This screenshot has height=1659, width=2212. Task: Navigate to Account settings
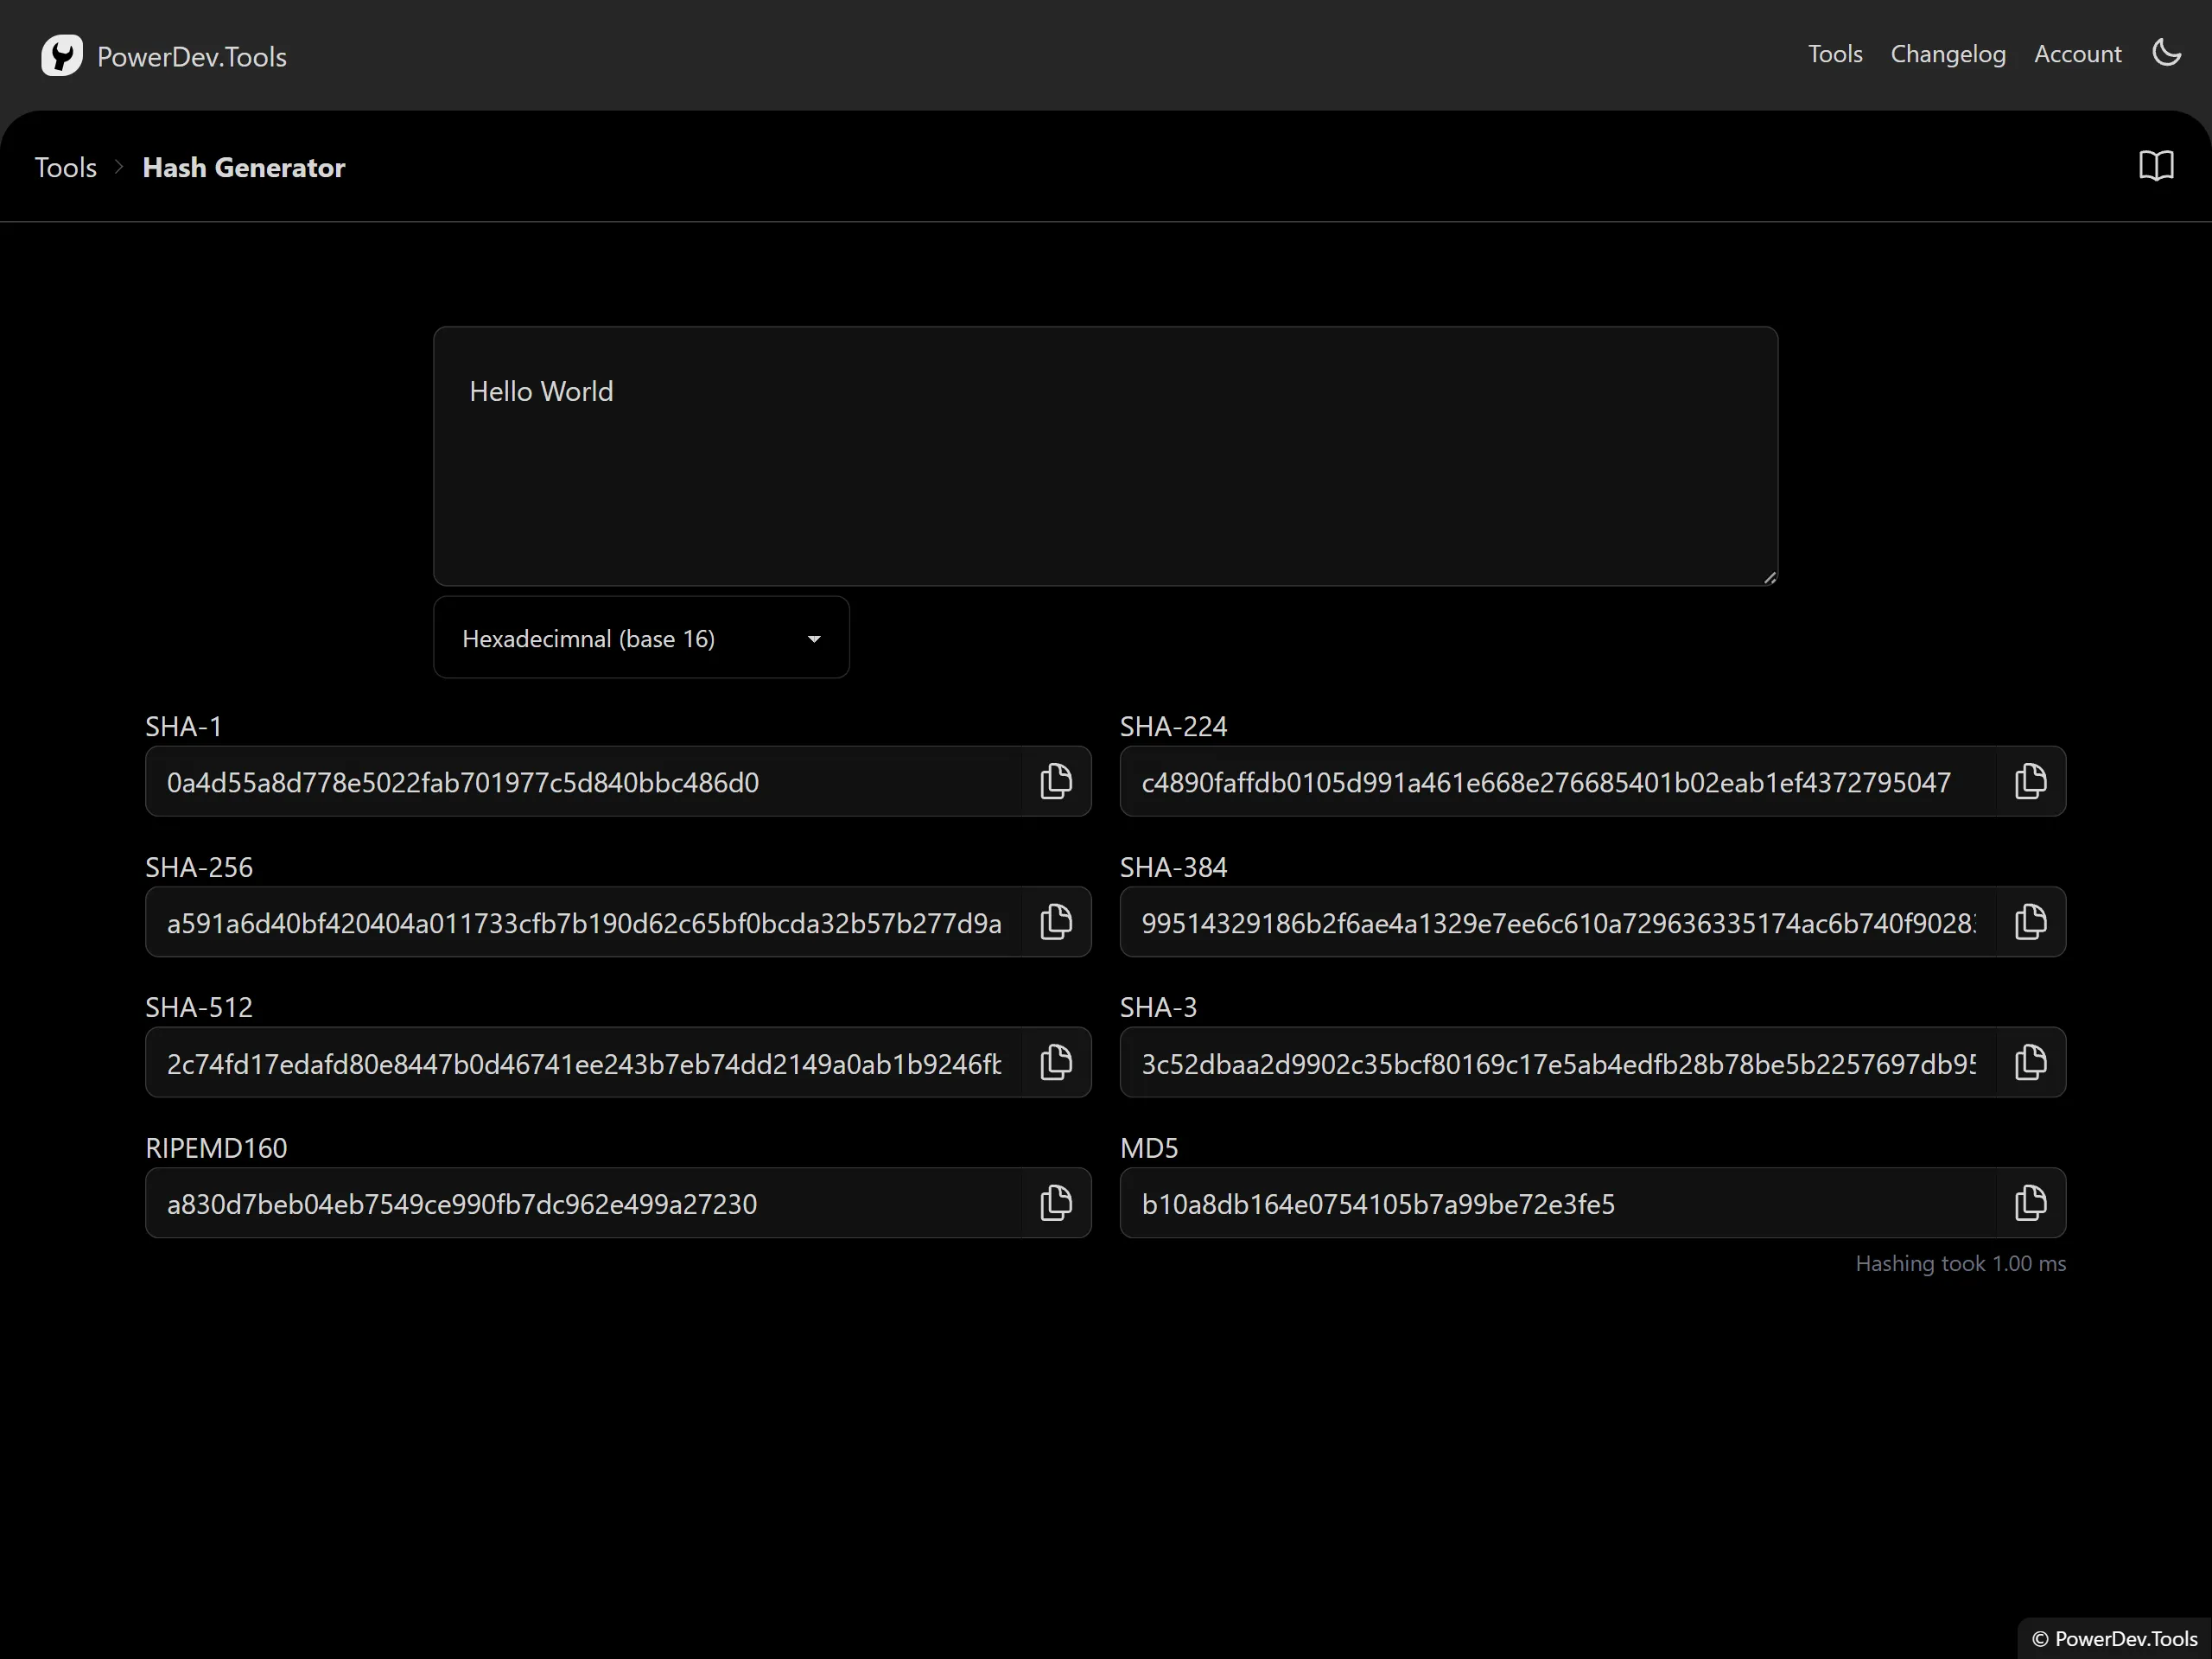point(2078,54)
